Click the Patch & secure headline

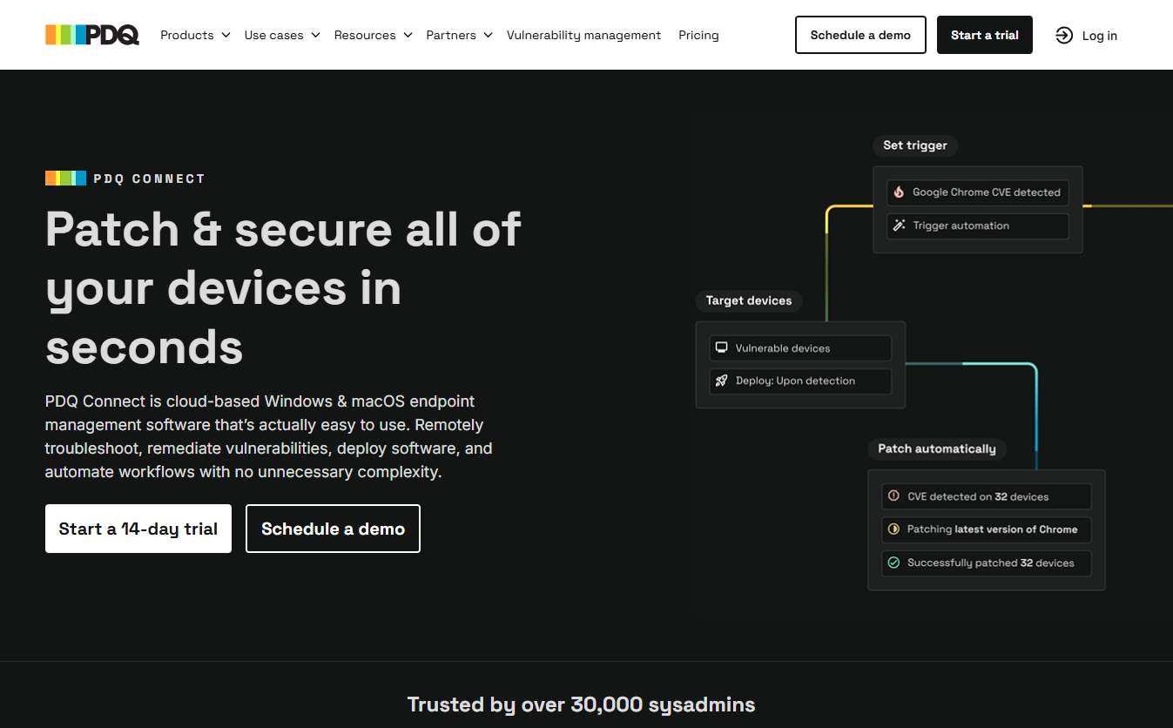pyautogui.click(x=283, y=288)
